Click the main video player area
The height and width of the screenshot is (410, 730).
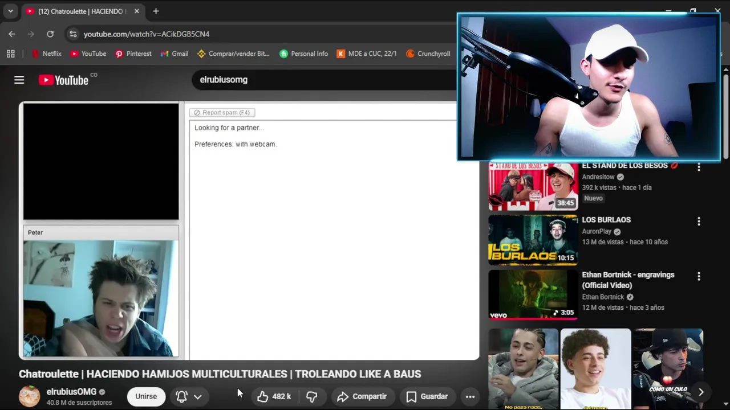coord(249,231)
